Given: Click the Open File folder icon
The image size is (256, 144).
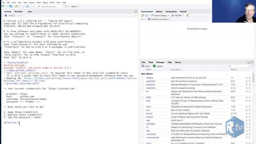Looking at the screenshot, I should click(16, 6).
